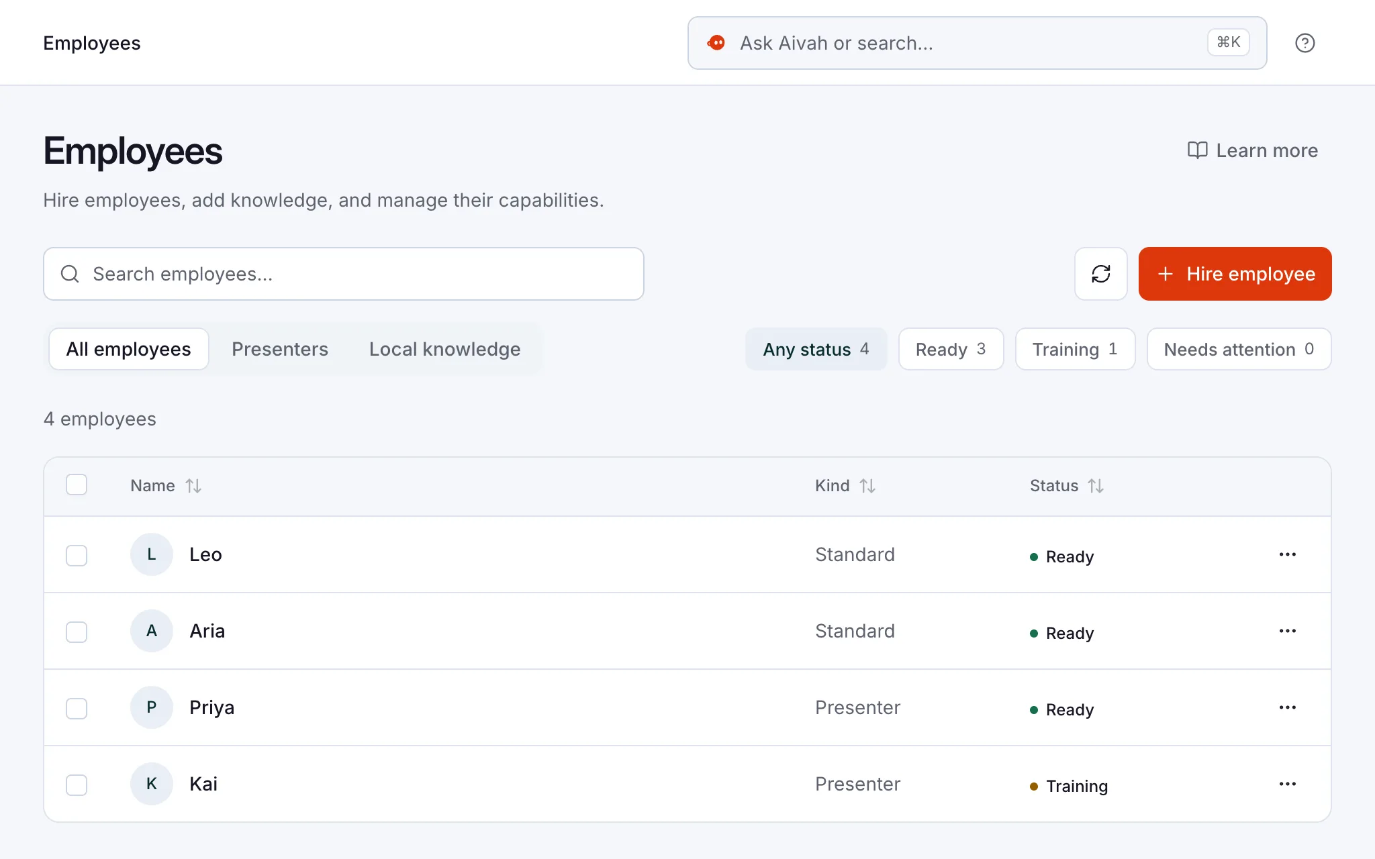
Task: Filter by Training status
Action: (x=1075, y=349)
